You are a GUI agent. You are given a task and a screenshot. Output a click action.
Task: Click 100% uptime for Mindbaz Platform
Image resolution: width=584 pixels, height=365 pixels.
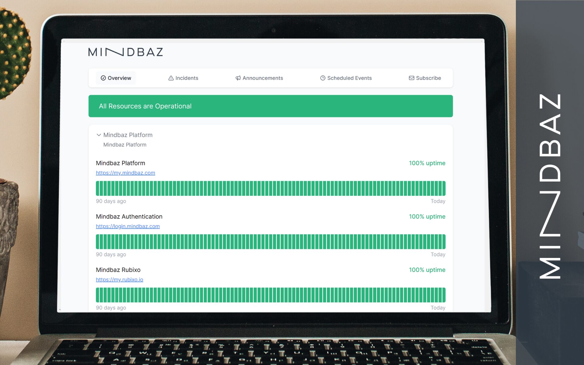point(427,163)
